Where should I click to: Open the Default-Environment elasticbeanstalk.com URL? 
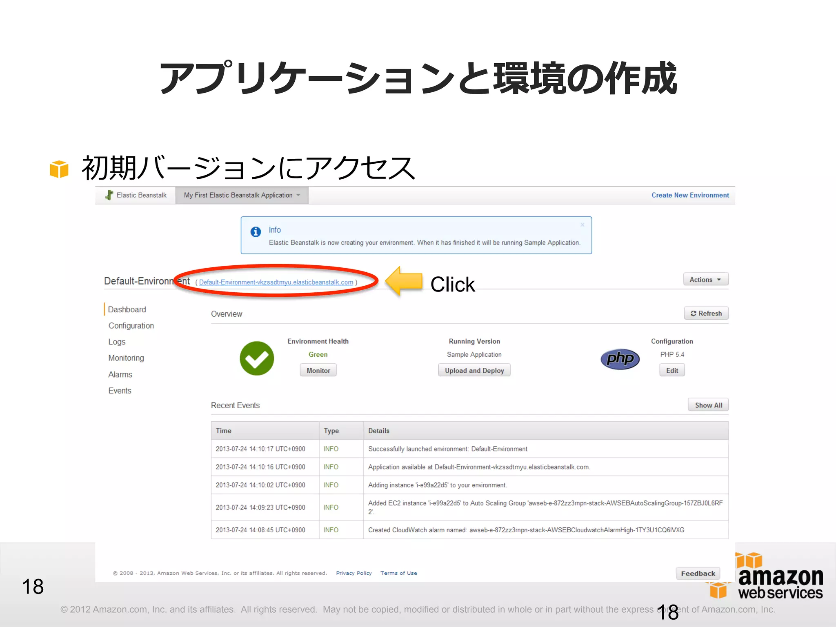pos(276,282)
